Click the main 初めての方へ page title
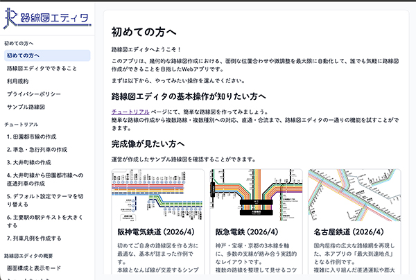The image size is (416, 280). [x=144, y=32]
